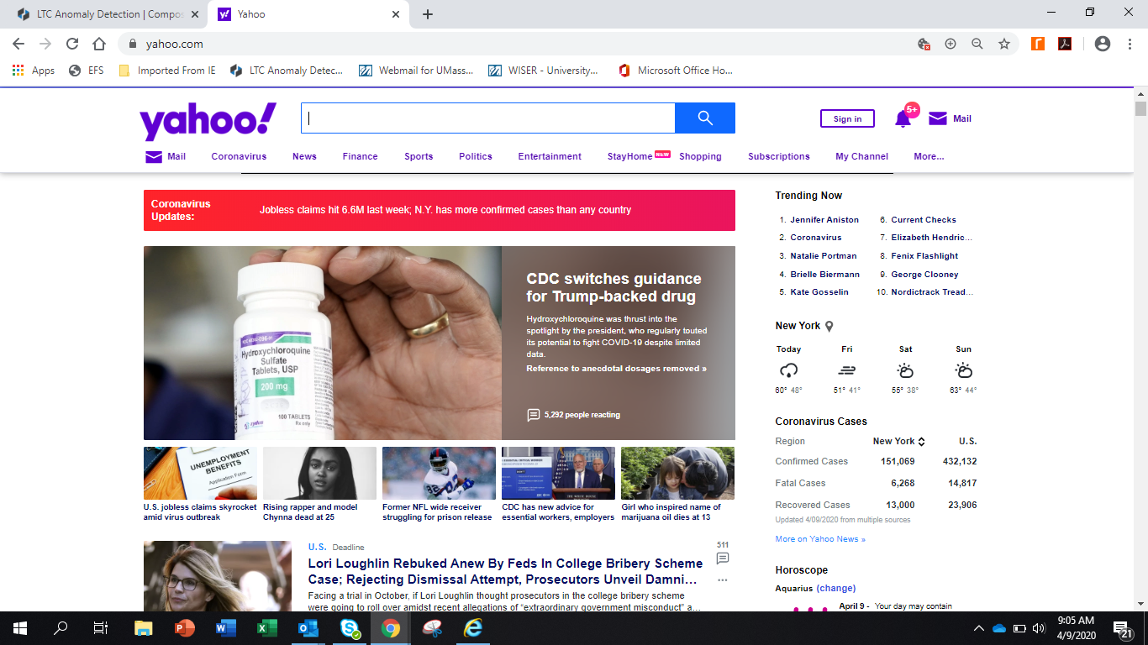Expand the New York region selector
The image size is (1148, 645).
[x=898, y=441]
